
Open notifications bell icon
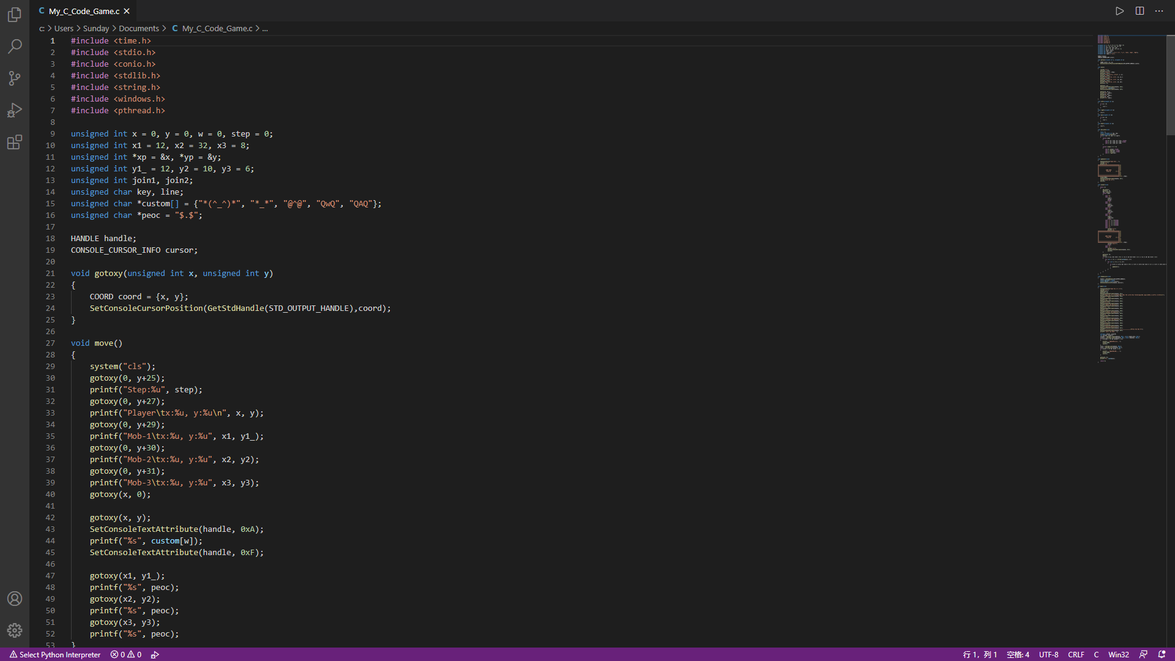point(1162,654)
